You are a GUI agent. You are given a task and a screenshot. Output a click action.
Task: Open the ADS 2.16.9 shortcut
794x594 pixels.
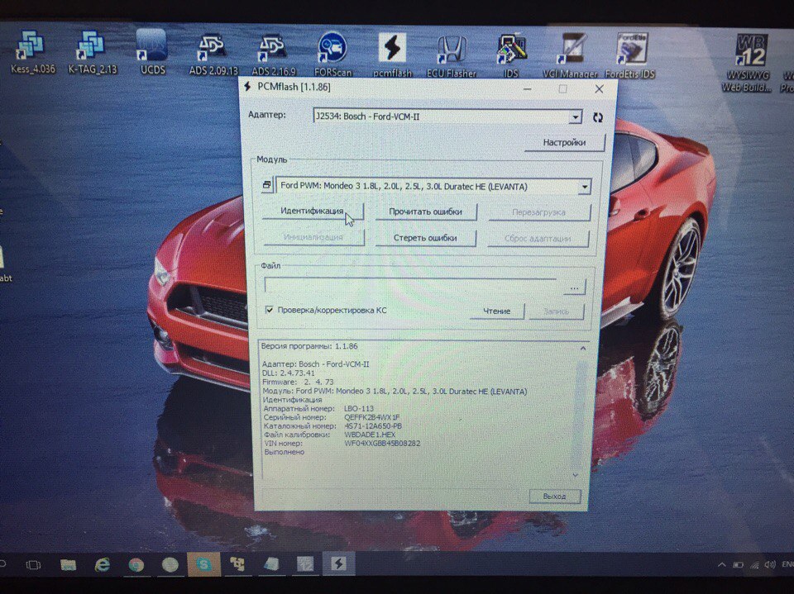[274, 55]
